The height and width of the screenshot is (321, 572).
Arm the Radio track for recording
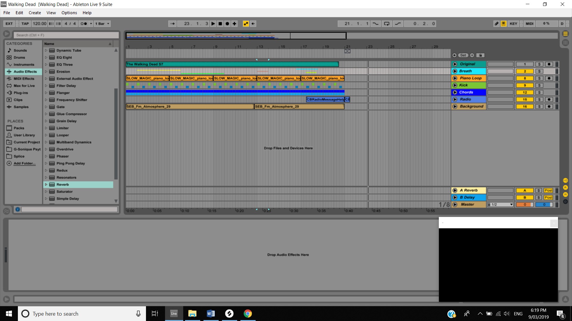point(549,100)
